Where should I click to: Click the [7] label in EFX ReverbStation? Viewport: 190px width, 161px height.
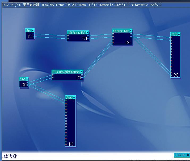(x=79, y=78)
